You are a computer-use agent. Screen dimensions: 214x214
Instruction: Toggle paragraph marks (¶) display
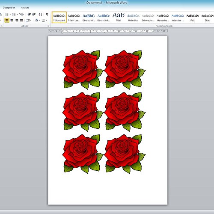[47, 14]
